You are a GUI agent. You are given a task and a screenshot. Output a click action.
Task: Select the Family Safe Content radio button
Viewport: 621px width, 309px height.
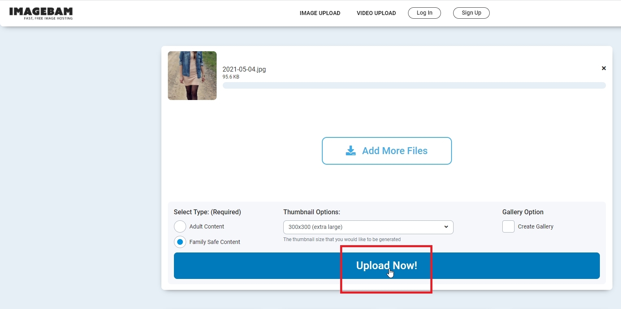180,242
